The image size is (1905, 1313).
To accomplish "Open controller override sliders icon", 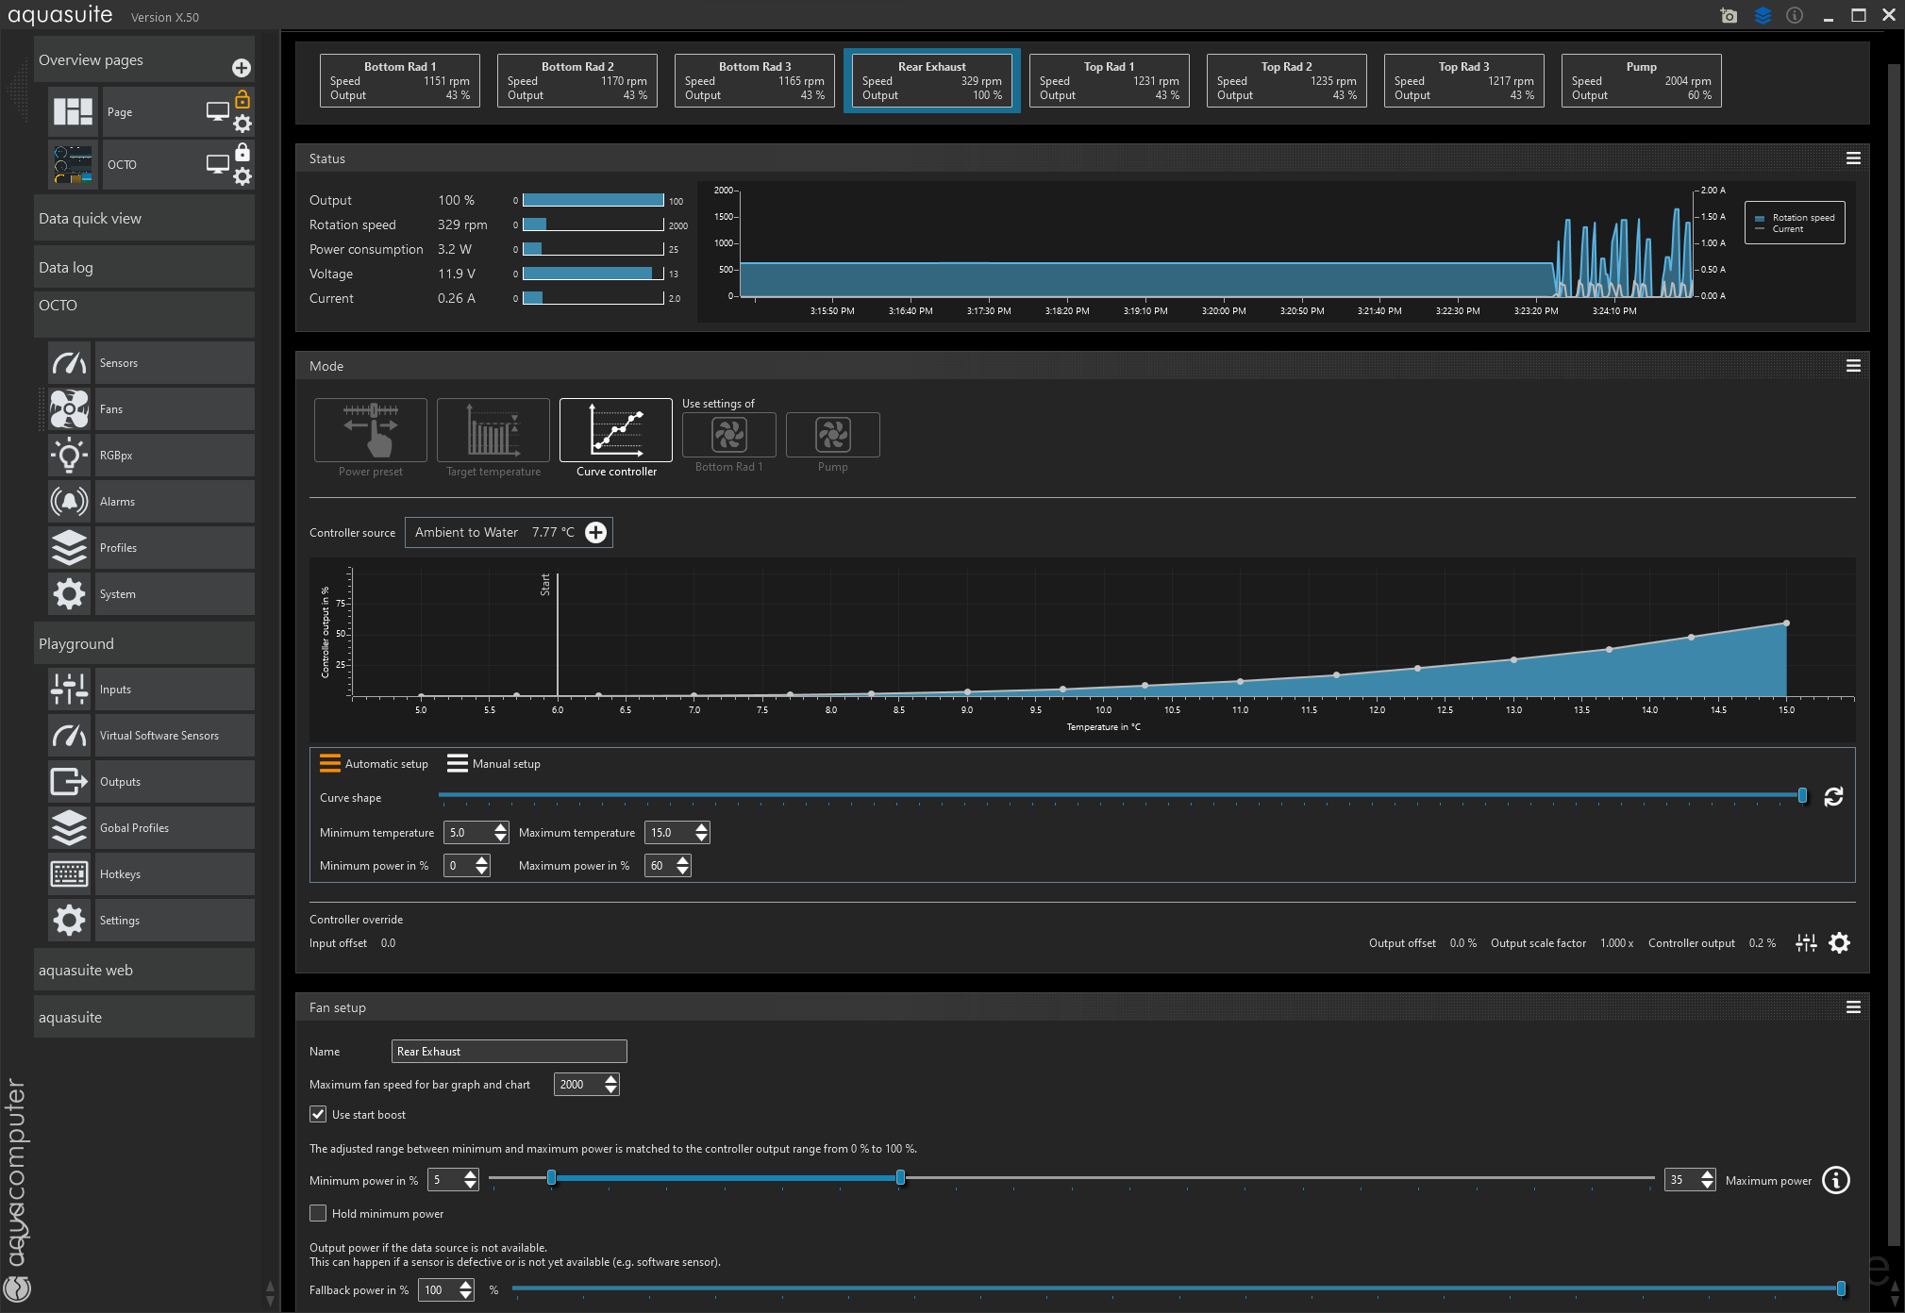I will point(1806,943).
